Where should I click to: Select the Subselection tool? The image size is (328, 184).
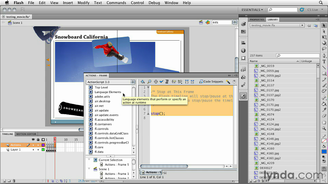pyautogui.click(x=324, y=31)
